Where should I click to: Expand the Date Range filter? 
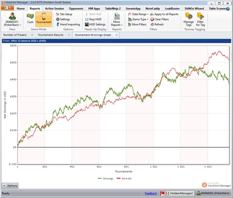coord(138,14)
